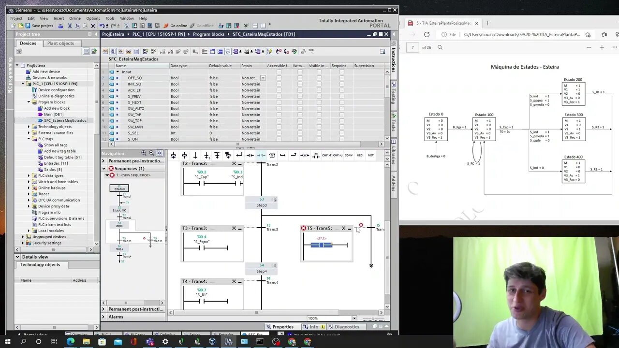Adjust the editor zoom slider
The height and width of the screenshot is (348, 619).
pyautogui.click(x=373, y=318)
